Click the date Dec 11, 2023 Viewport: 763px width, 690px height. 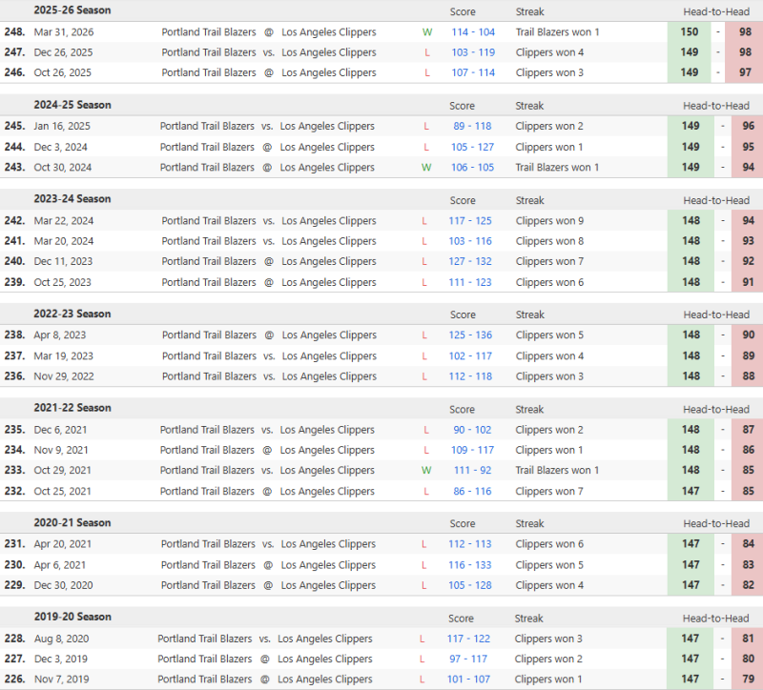pos(63,261)
